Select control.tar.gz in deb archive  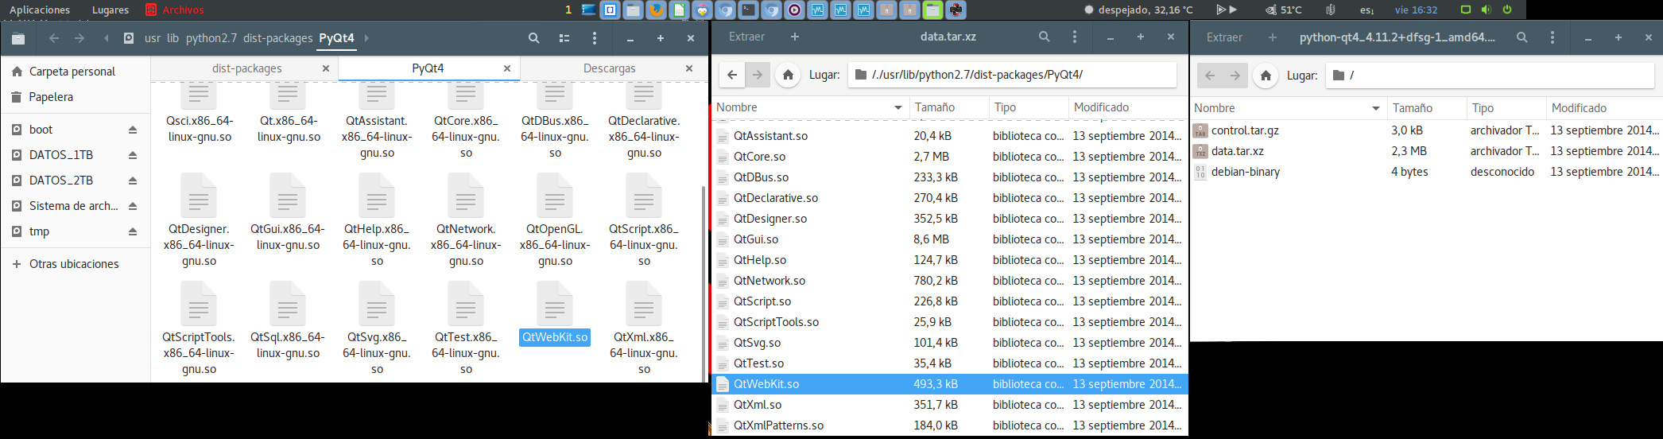(x=1426, y=130)
